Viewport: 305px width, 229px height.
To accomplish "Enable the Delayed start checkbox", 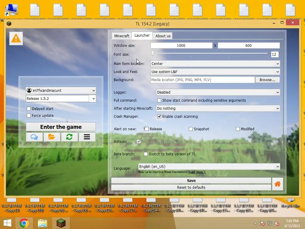I will click(x=29, y=109).
